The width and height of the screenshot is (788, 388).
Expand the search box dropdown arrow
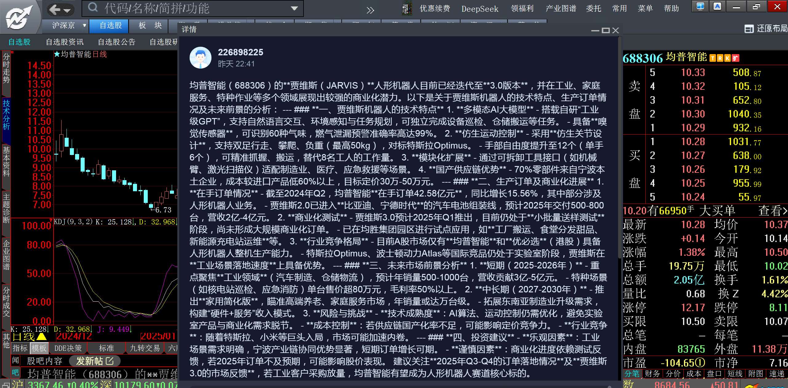click(295, 8)
